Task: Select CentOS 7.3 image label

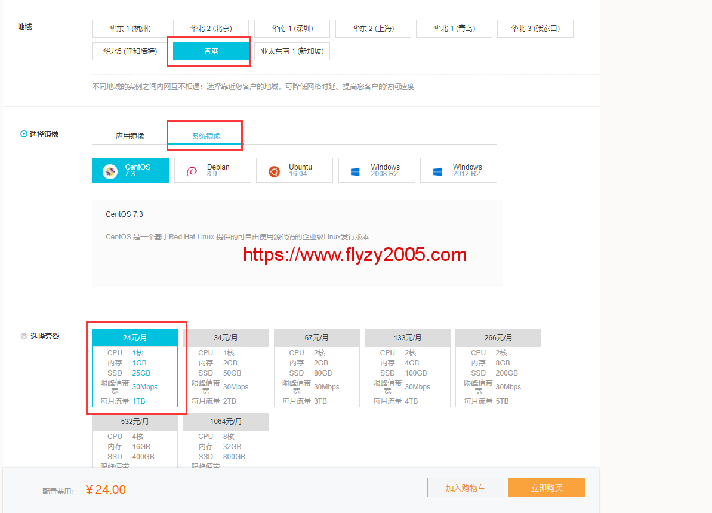Action: pos(138,170)
